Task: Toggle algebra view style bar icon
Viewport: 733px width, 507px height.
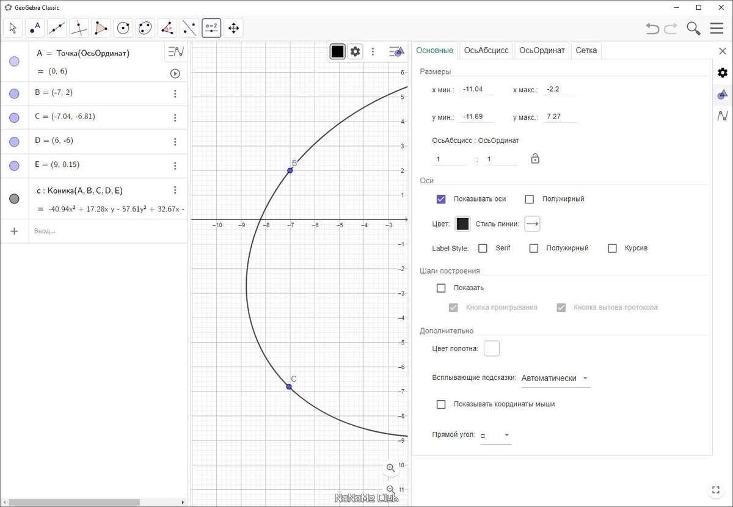Action: click(175, 52)
